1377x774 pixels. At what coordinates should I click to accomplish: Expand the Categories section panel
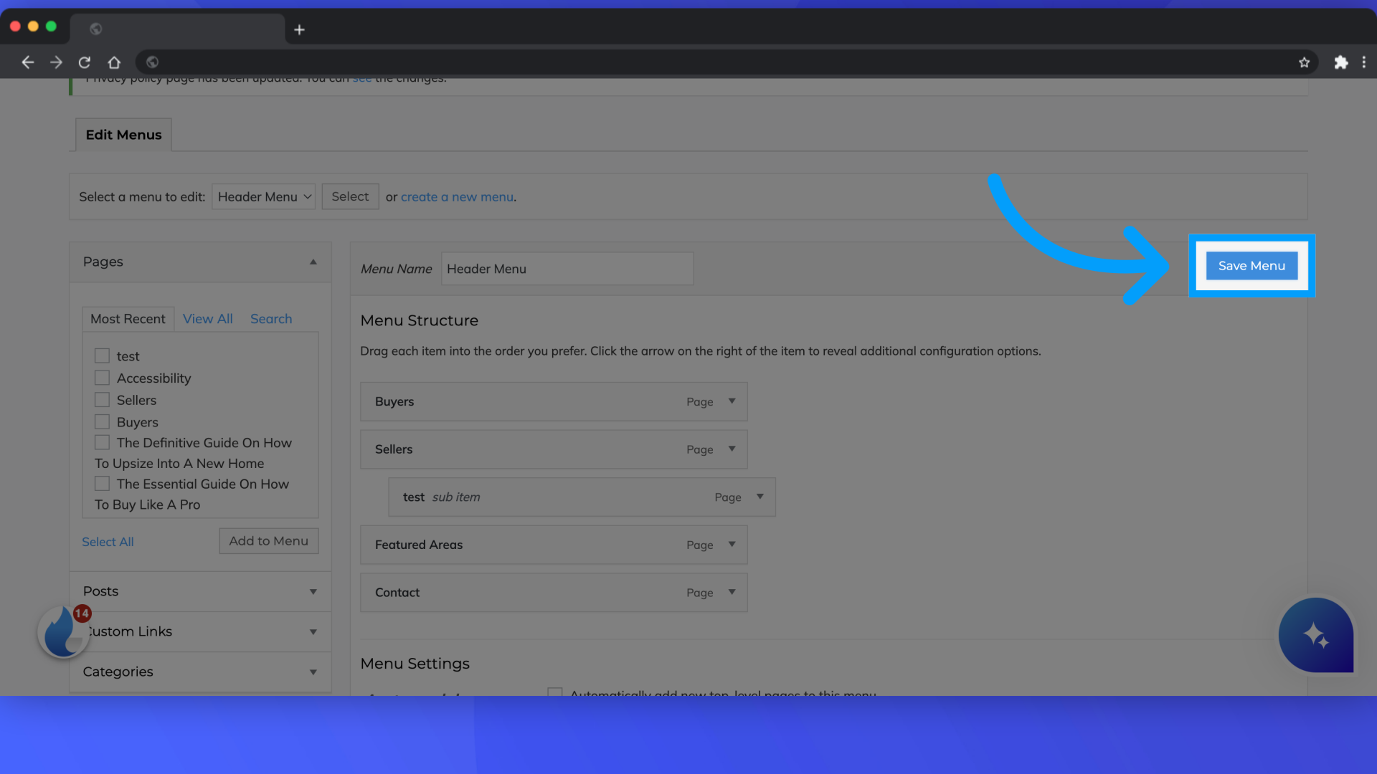tap(311, 671)
